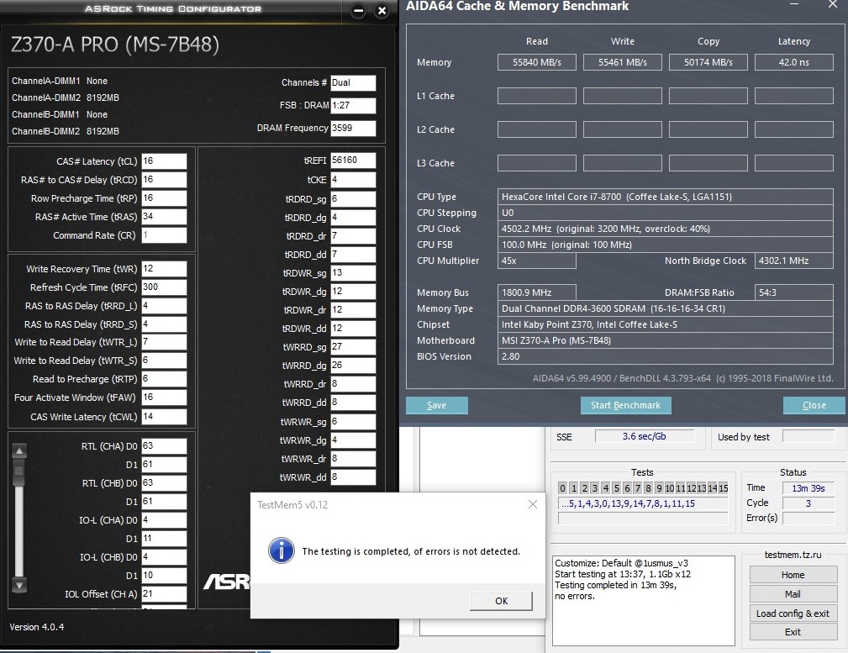Select the Row Precharge Time (tRP) field
Viewport: 848px width, 653px height.
pyautogui.click(x=164, y=198)
